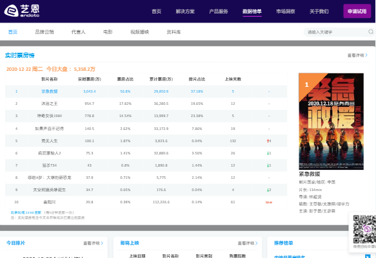Screen dimensions: 376x258
Task: Click the 累计票房(万) column header
Action: (x=161, y=79)
